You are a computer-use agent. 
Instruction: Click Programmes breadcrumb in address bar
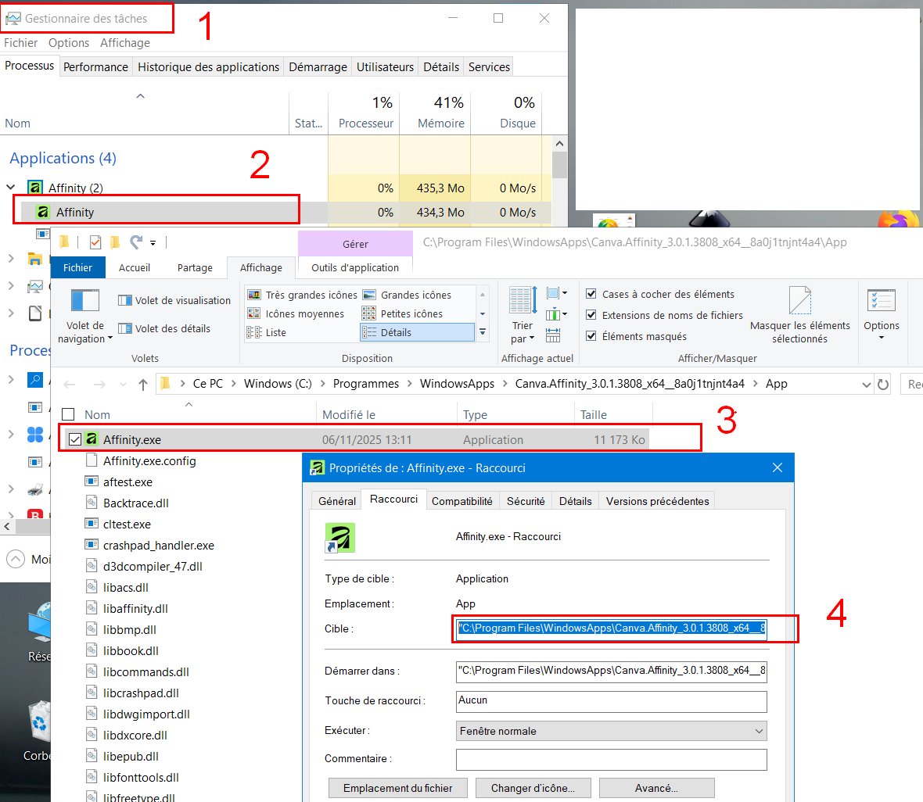coord(365,384)
